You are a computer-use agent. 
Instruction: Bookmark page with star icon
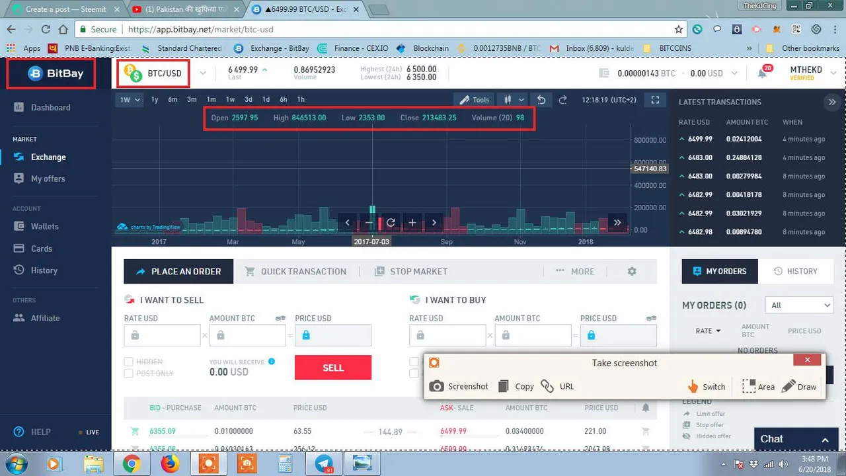tap(679, 29)
